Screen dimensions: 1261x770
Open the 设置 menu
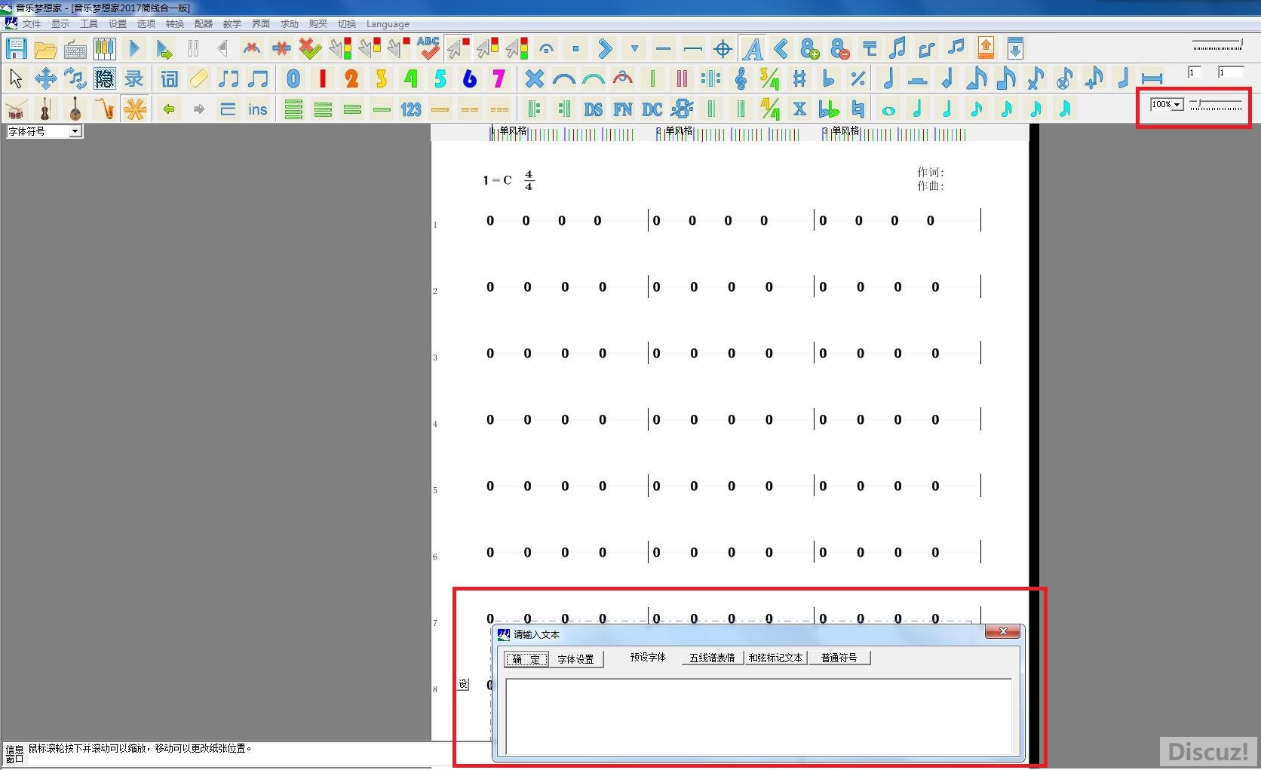[118, 24]
